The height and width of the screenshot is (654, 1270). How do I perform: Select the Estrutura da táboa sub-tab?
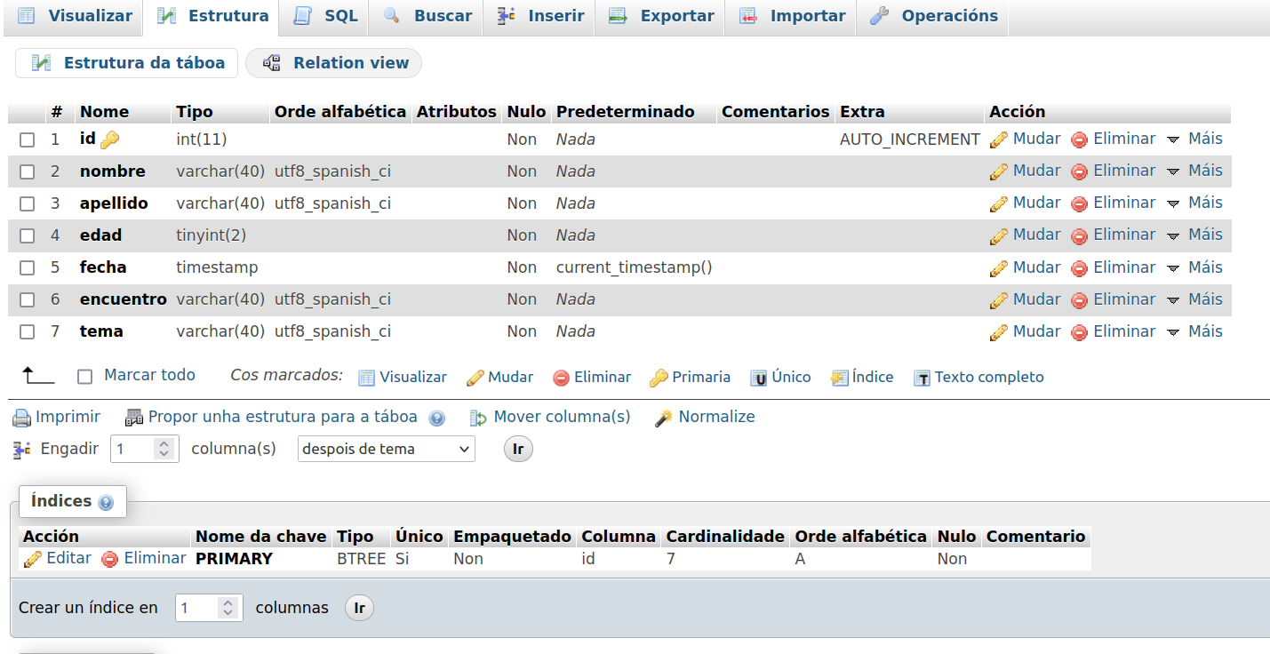click(x=127, y=63)
